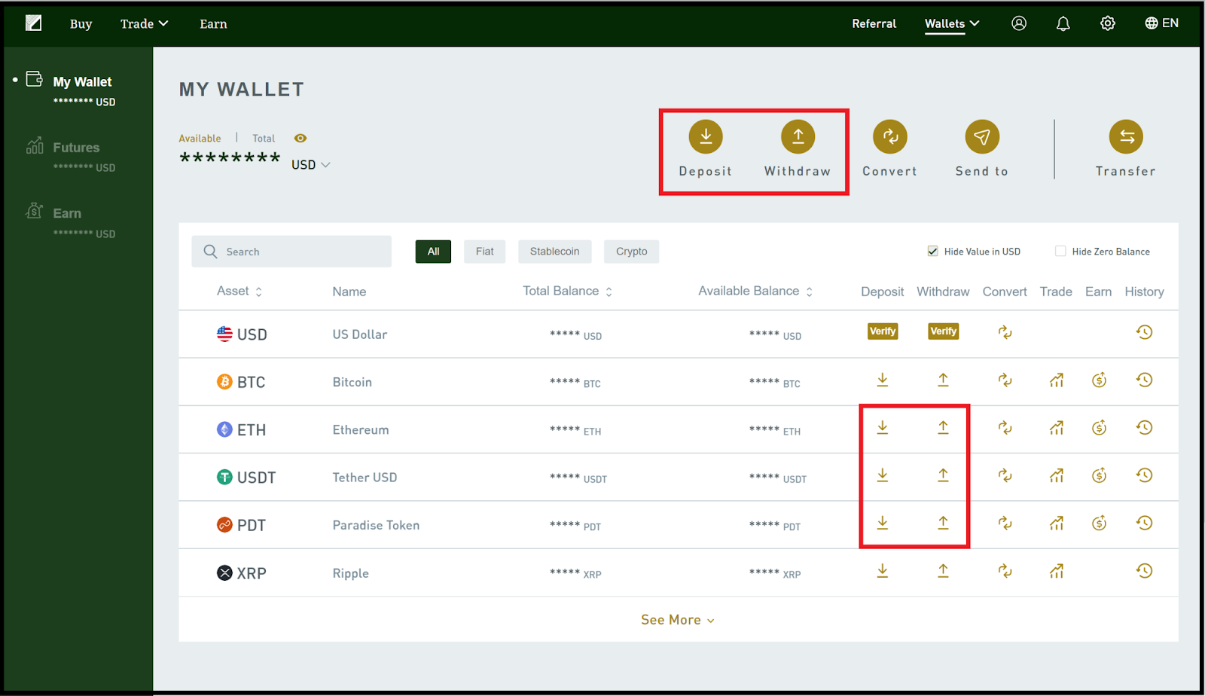Click the exchange logo in header

[x=34, y=23]
